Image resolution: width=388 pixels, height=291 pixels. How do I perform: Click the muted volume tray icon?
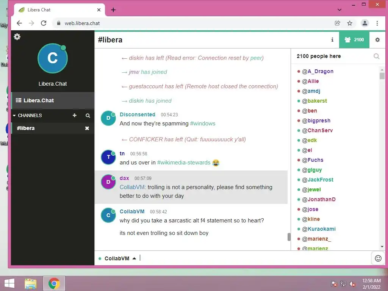point(352,284)
